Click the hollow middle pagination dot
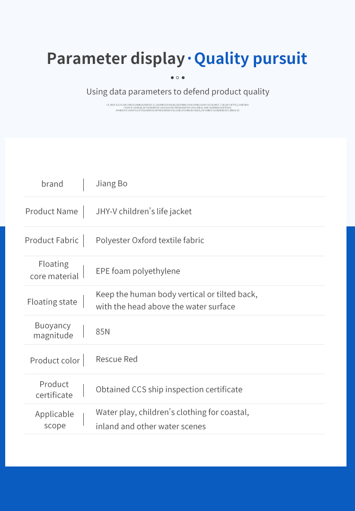This screenshot has width=355, height=511. click(177, 78)
